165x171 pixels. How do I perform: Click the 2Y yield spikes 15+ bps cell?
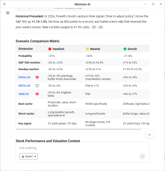click(62, 124)
